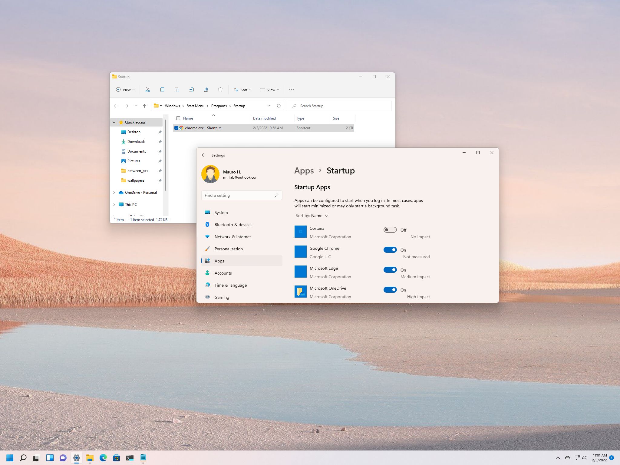Select Downloads in Quick access
620x465 pixels.
(136, 142)
